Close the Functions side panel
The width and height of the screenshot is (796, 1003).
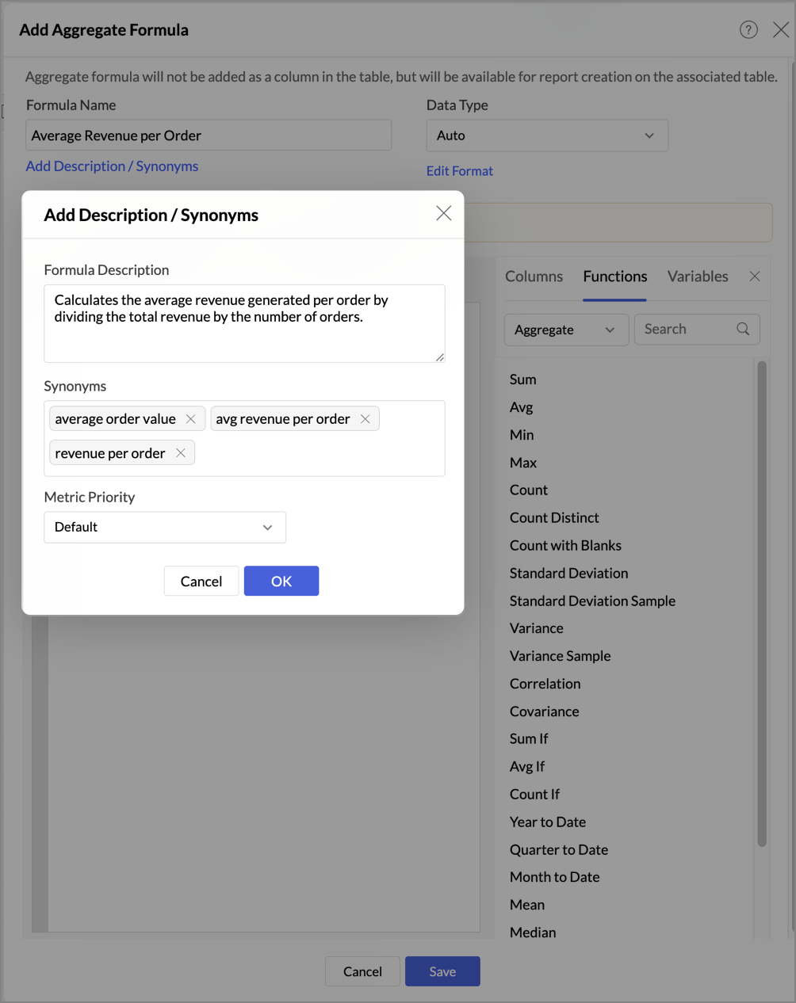(755, 276)
